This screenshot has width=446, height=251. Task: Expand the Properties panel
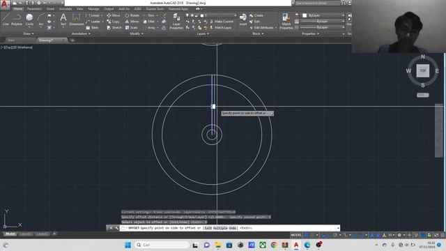tap(310, 34)
